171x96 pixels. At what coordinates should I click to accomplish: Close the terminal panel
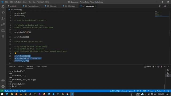pyautogui.click(x=168, y=67)
